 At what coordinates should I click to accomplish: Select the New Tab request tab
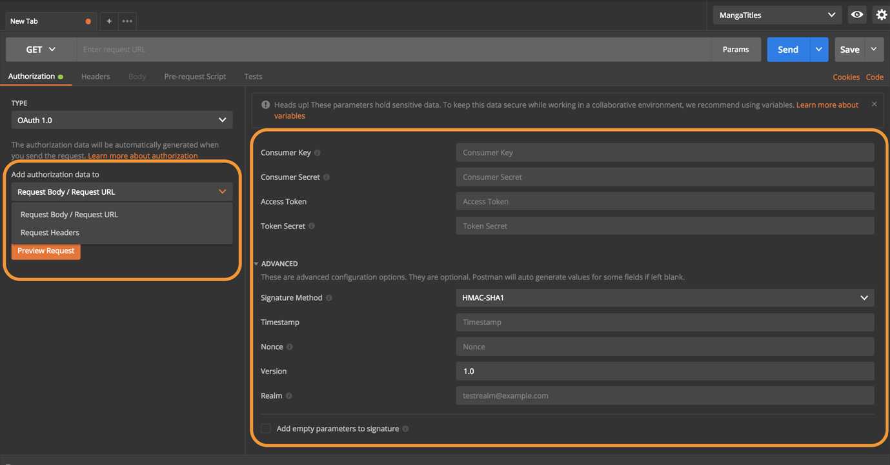pos(51,21)
